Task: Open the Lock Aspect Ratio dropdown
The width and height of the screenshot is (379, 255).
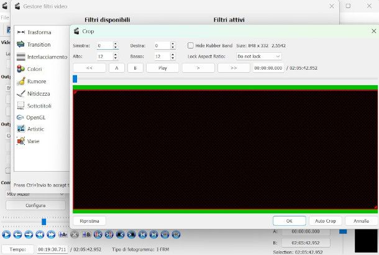Action: pyautogui.click(x=258, y=57)
